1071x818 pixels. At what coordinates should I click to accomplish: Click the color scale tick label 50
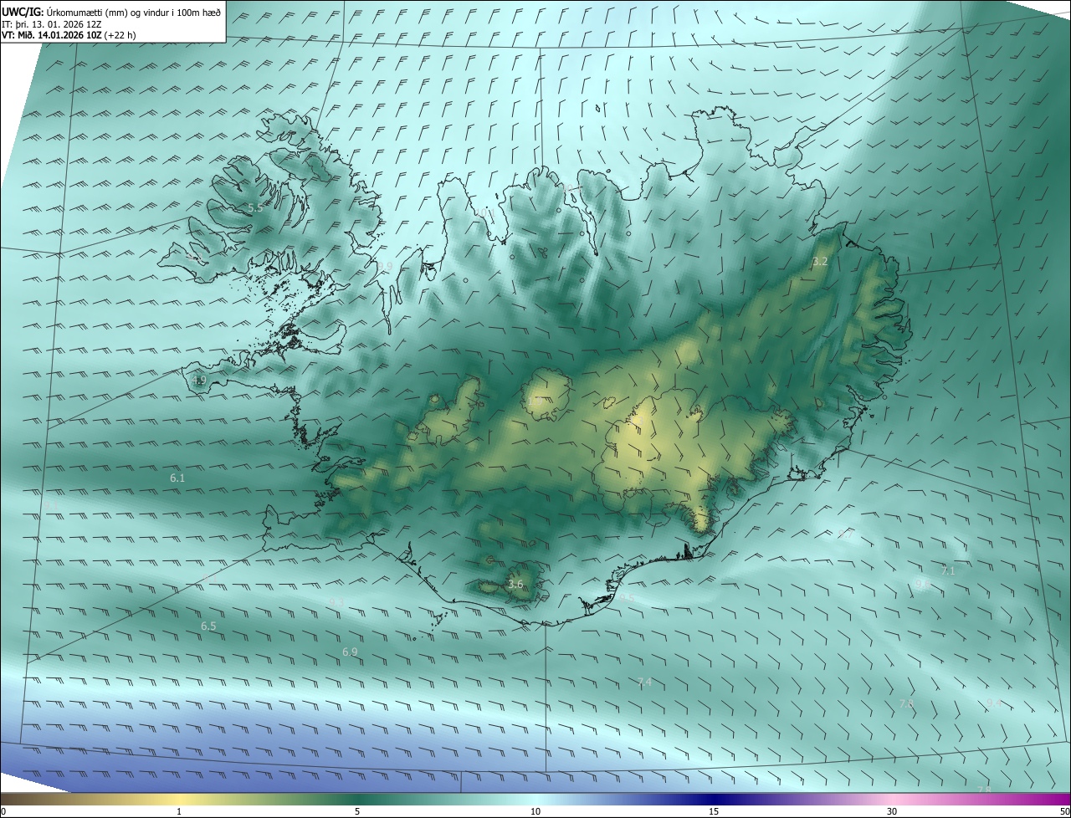pos(1065,811)
